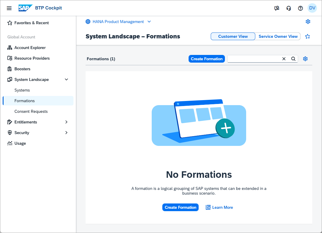This screenshot has width=322, height=233.
Task: Click the search magnifier icon
Action: (293, 59)
